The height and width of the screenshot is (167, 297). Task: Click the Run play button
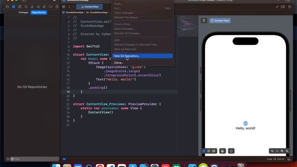[55, 0]
